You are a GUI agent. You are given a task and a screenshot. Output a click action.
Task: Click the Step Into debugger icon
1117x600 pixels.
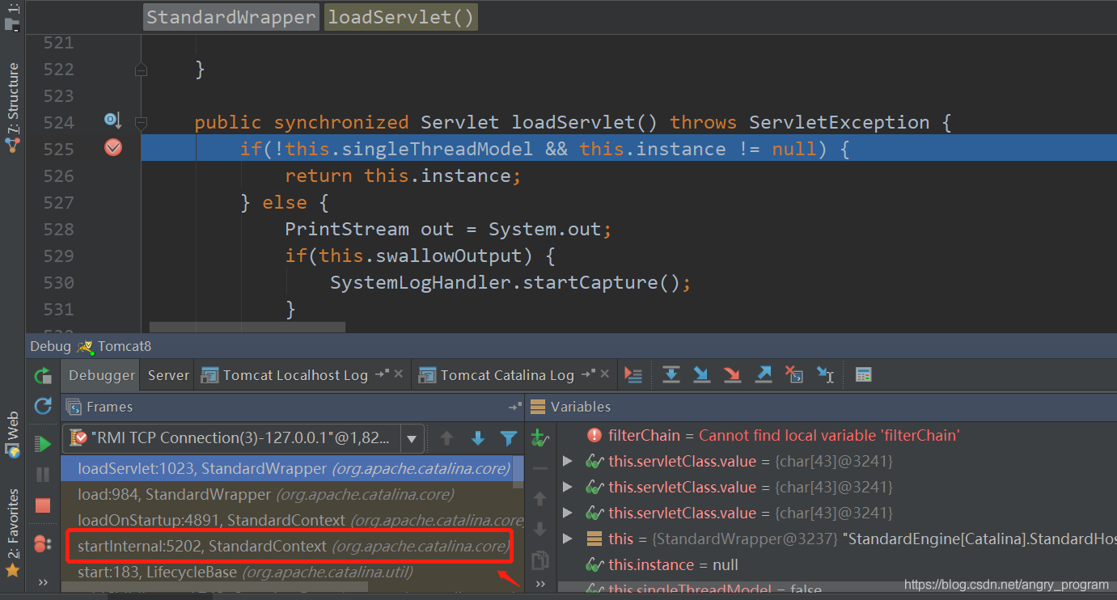pos(701,375)
